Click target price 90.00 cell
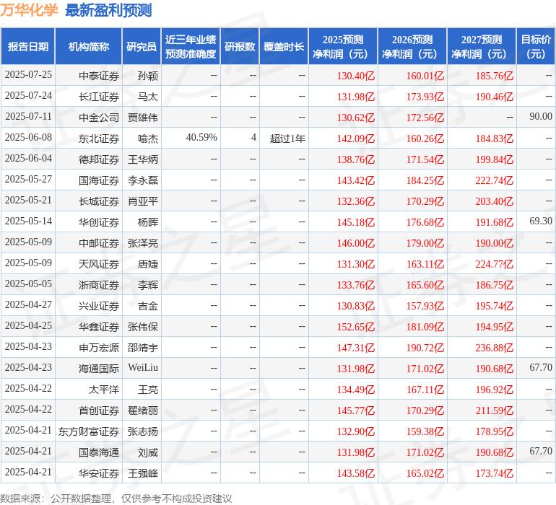 click(540, 117)
